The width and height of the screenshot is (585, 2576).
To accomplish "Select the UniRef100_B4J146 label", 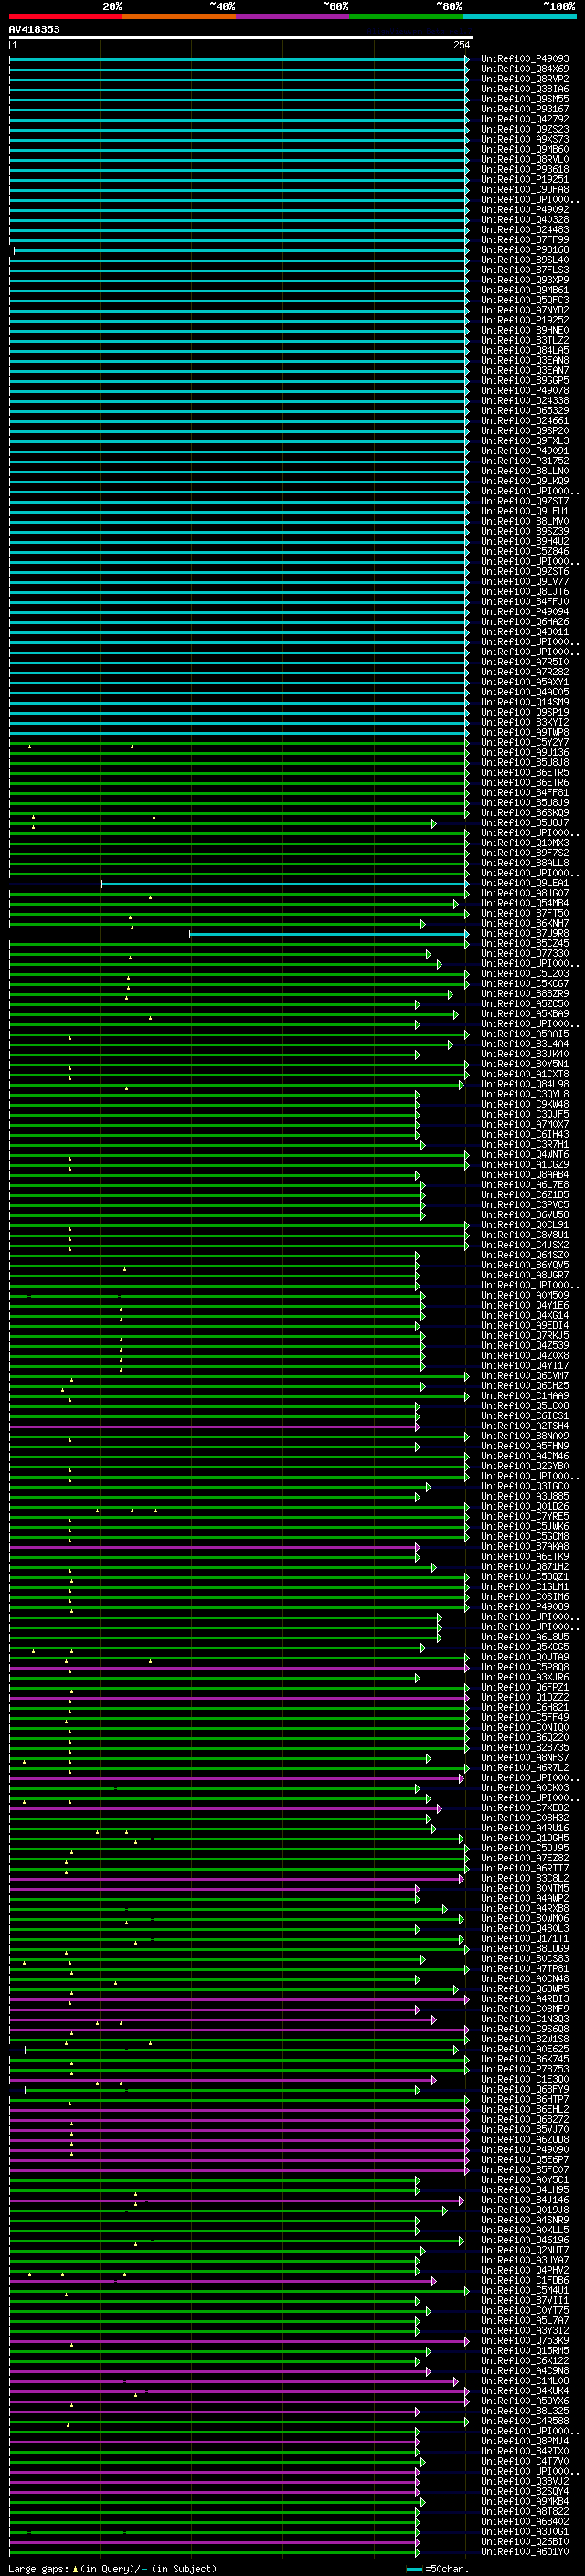I will pos(525,2200).
